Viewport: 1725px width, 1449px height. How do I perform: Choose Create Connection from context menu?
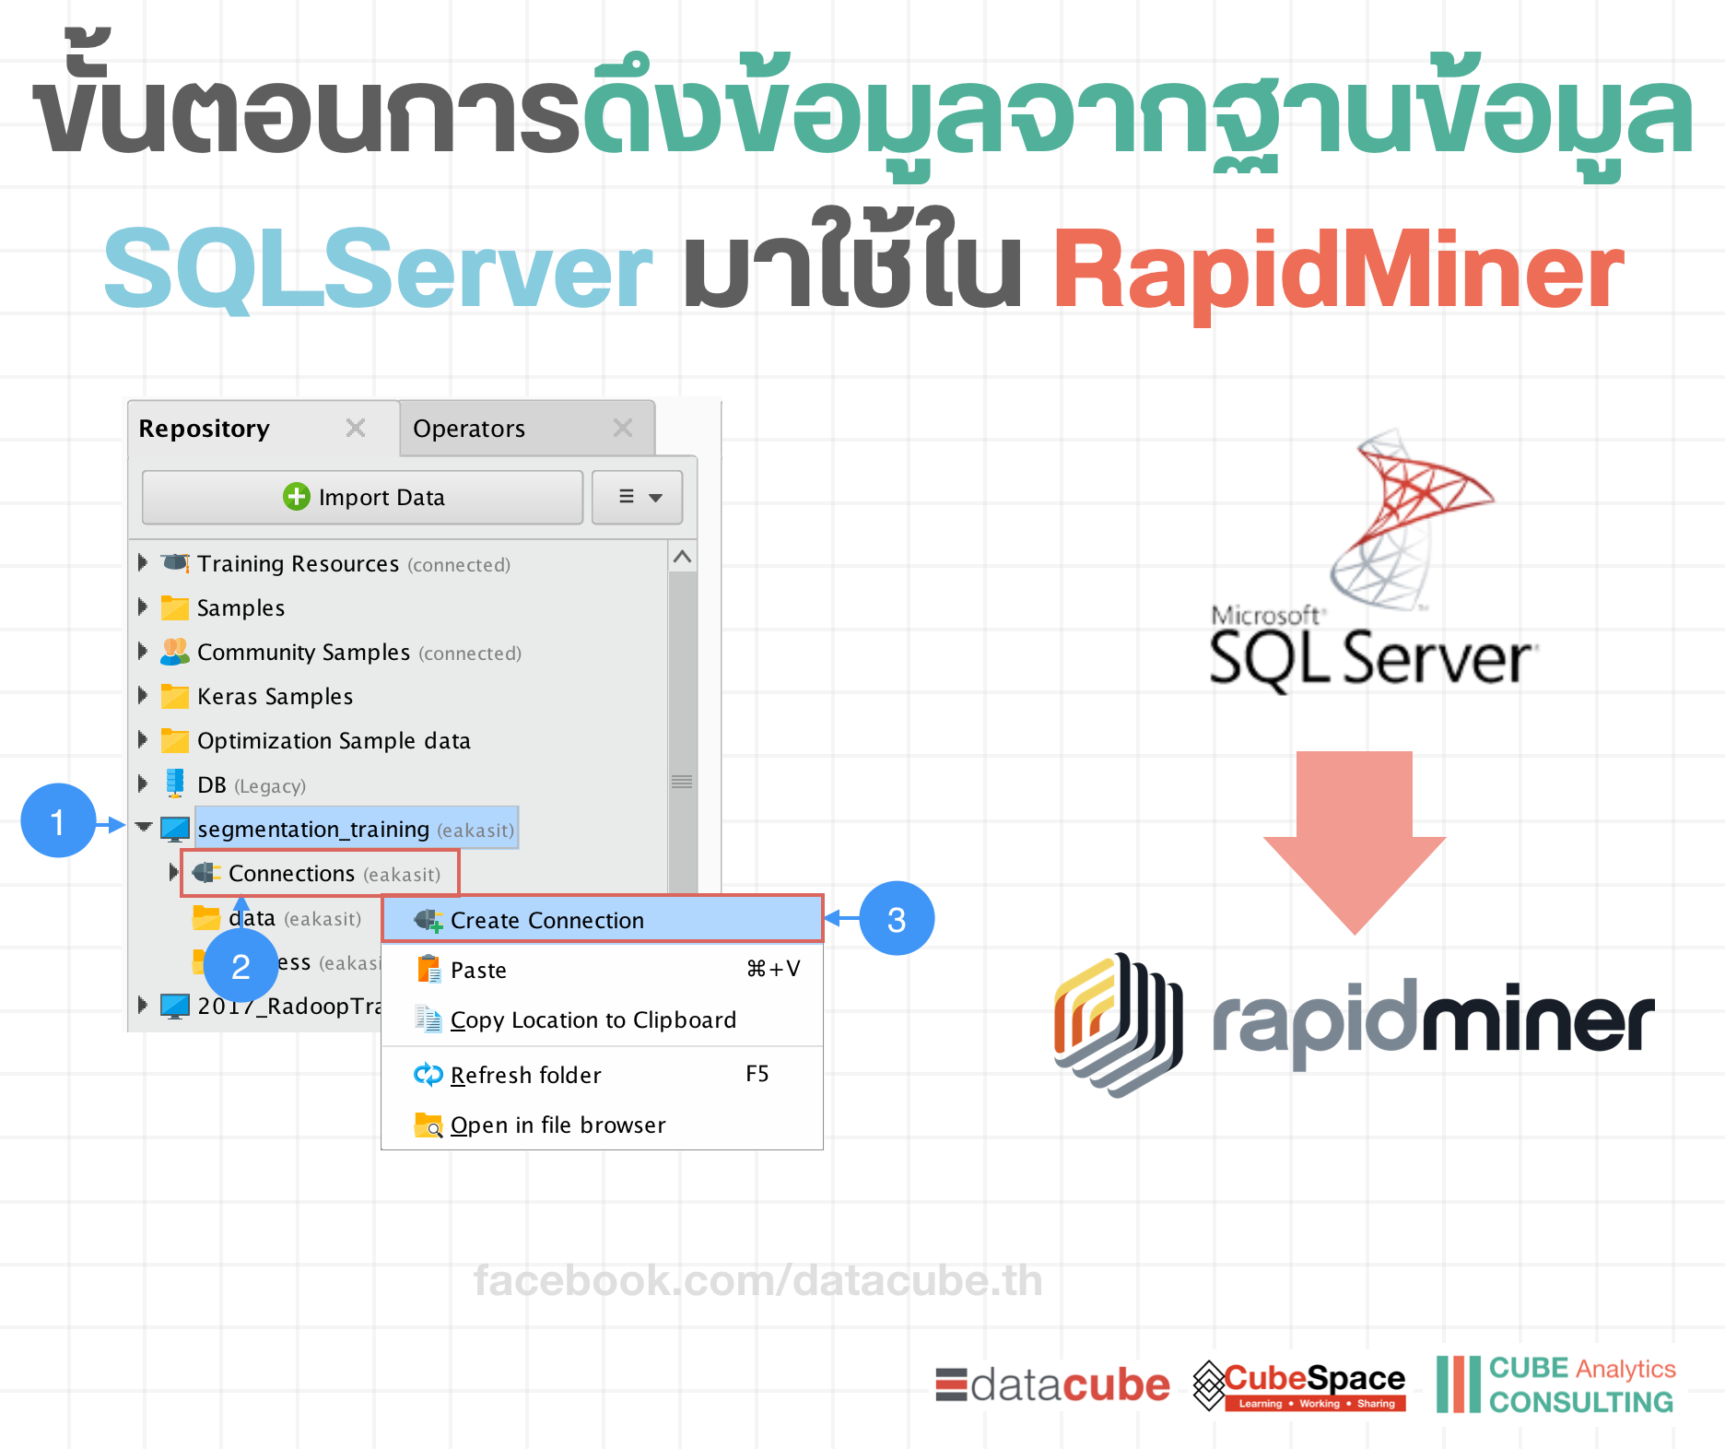[x=603, y=919]
